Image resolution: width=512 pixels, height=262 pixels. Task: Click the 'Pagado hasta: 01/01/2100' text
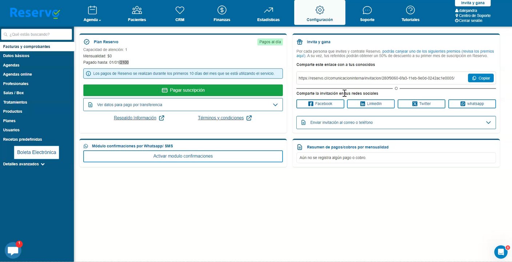point(106,63)
